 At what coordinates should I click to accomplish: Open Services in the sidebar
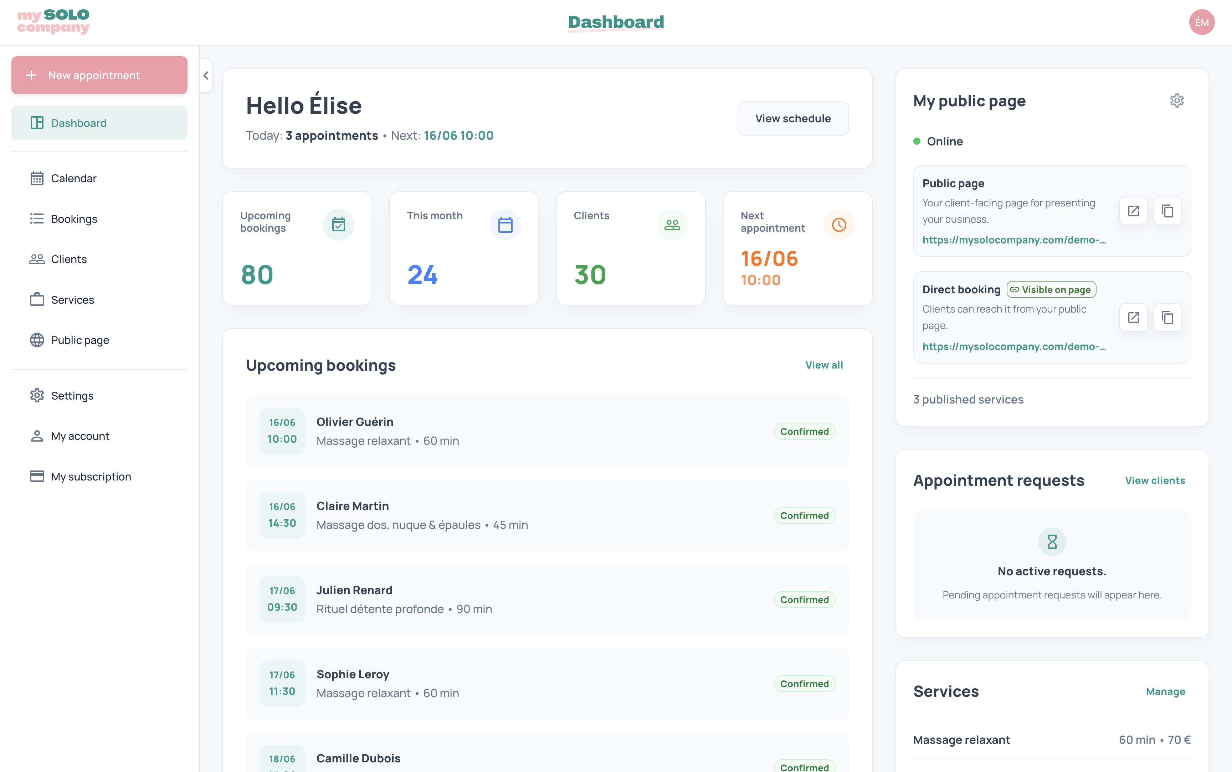[99, 300]
